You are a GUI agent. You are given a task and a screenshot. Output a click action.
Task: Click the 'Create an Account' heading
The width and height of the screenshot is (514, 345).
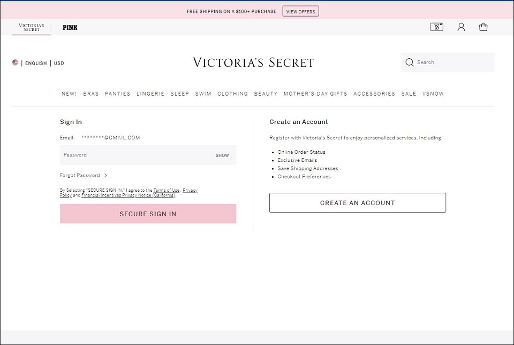point(299,122)
